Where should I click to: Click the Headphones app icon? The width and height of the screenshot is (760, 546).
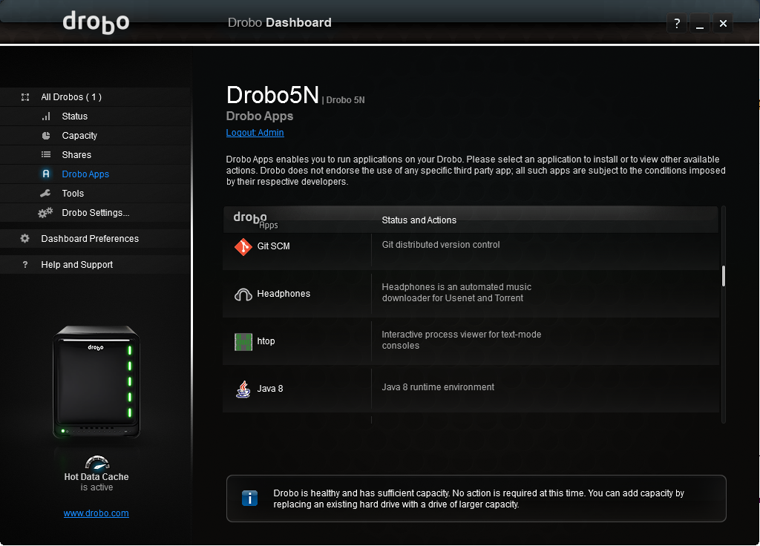[x=243, y=295]
